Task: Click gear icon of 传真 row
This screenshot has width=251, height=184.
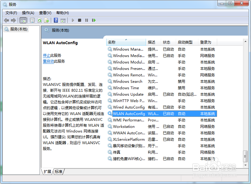Action: click(110, 152)
